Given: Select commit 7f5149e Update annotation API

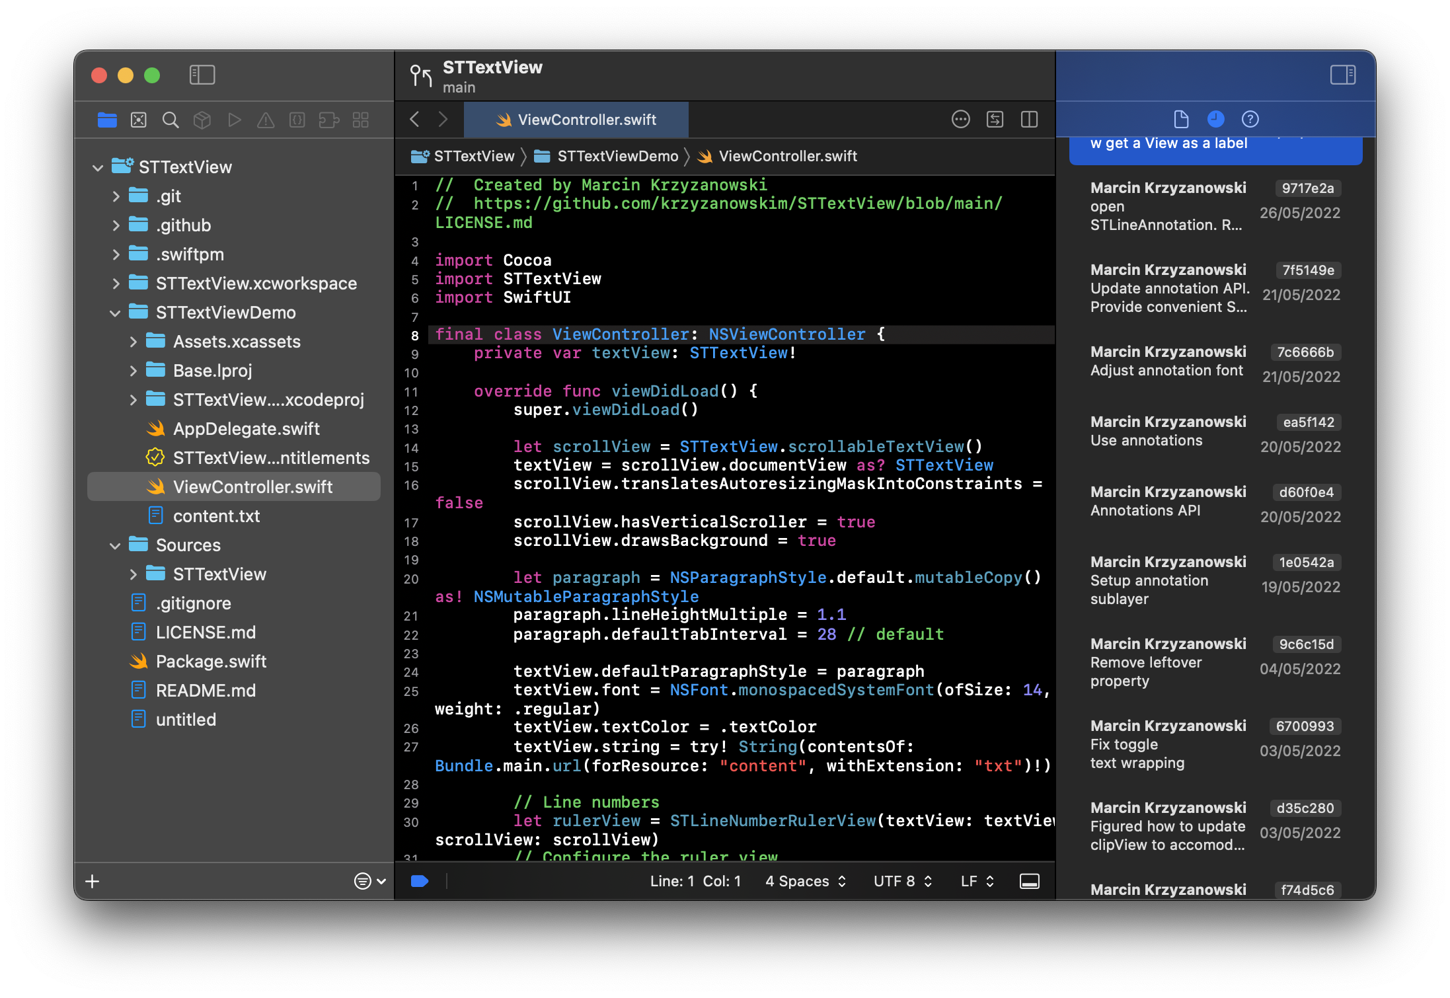Looking at the screenshot, I should coord(1215,288).
